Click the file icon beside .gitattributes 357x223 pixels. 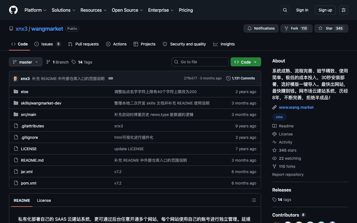pos(16,126)
